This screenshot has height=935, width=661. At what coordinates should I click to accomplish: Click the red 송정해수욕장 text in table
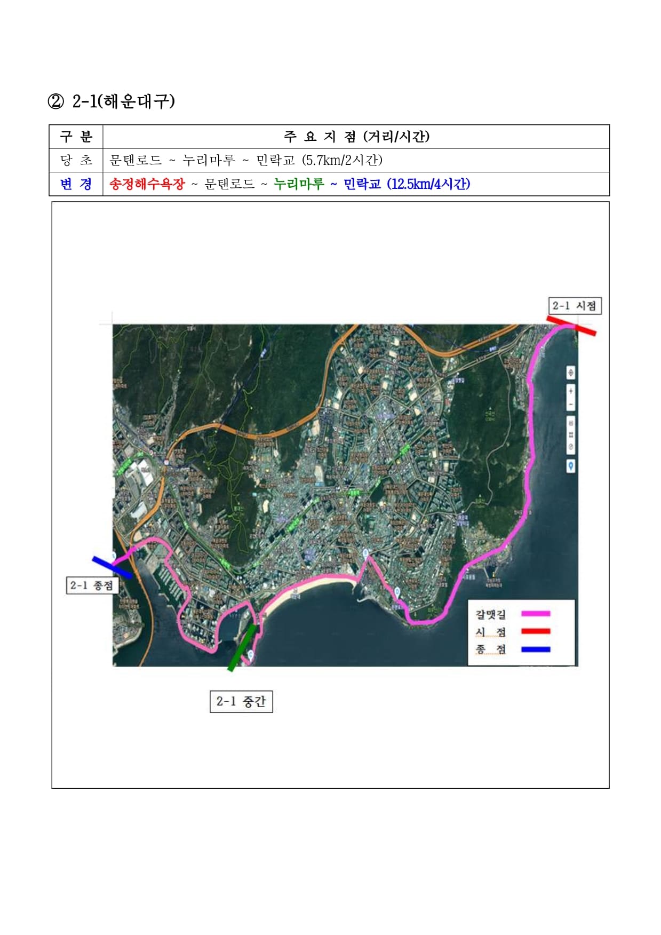pyautogui.click(x=147, y=184)
